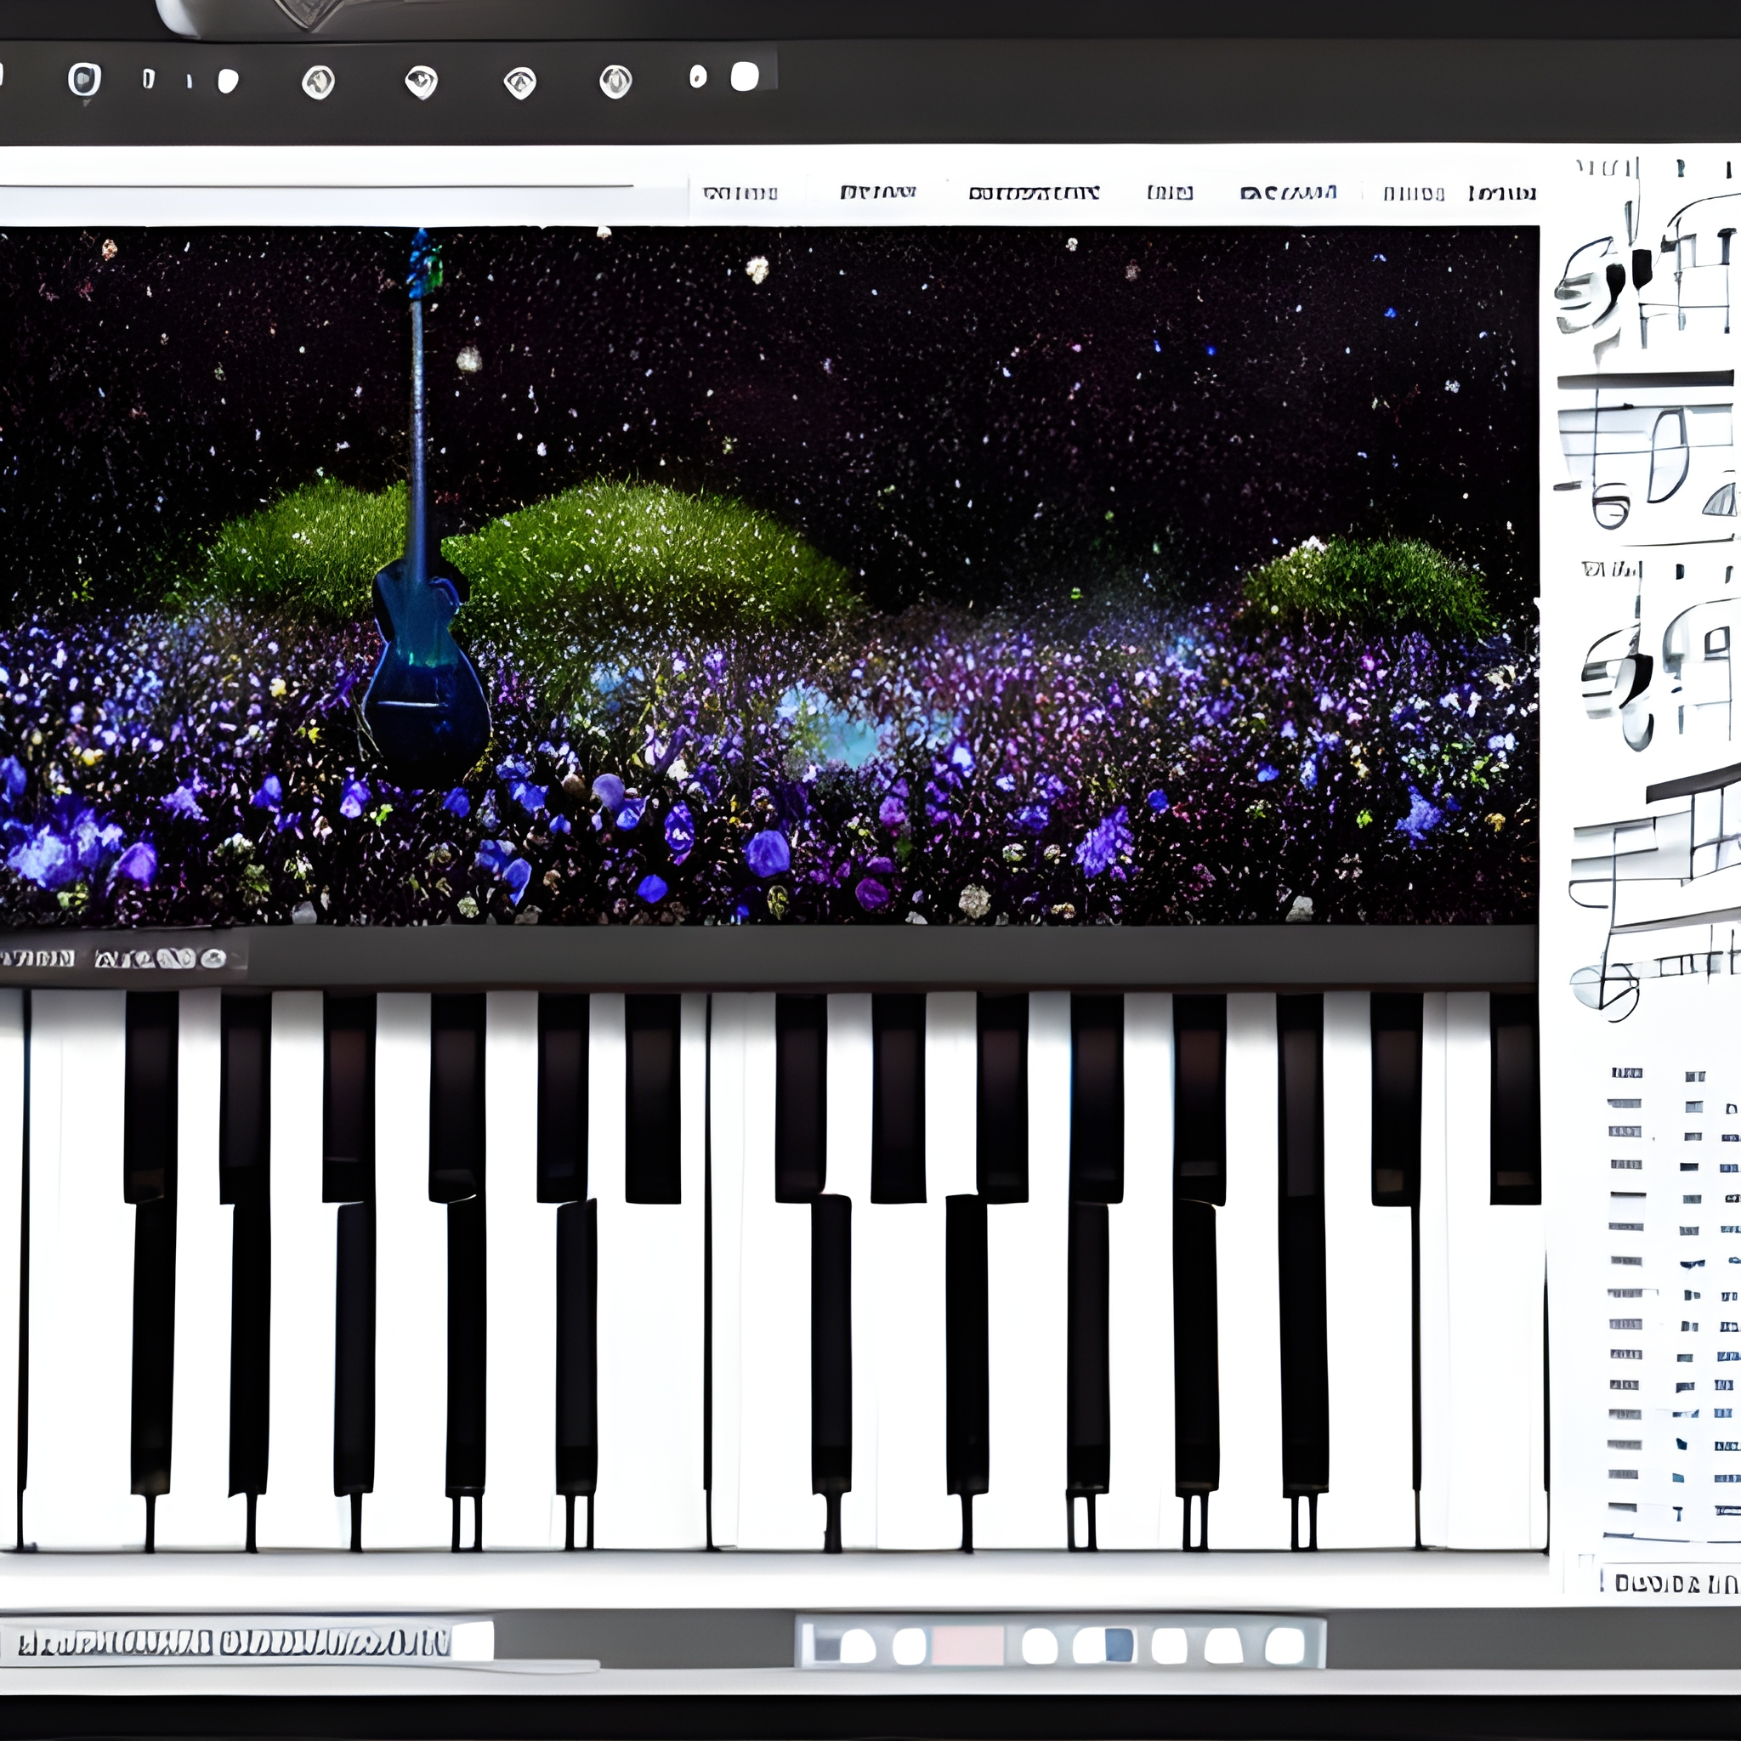Viewport: 1741px width, 1741px height.
Task: Open the first label in the menu row
Action: pos(740,193)
